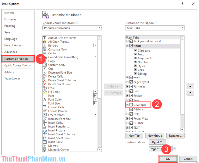Click the New Group button

point(155,136)
